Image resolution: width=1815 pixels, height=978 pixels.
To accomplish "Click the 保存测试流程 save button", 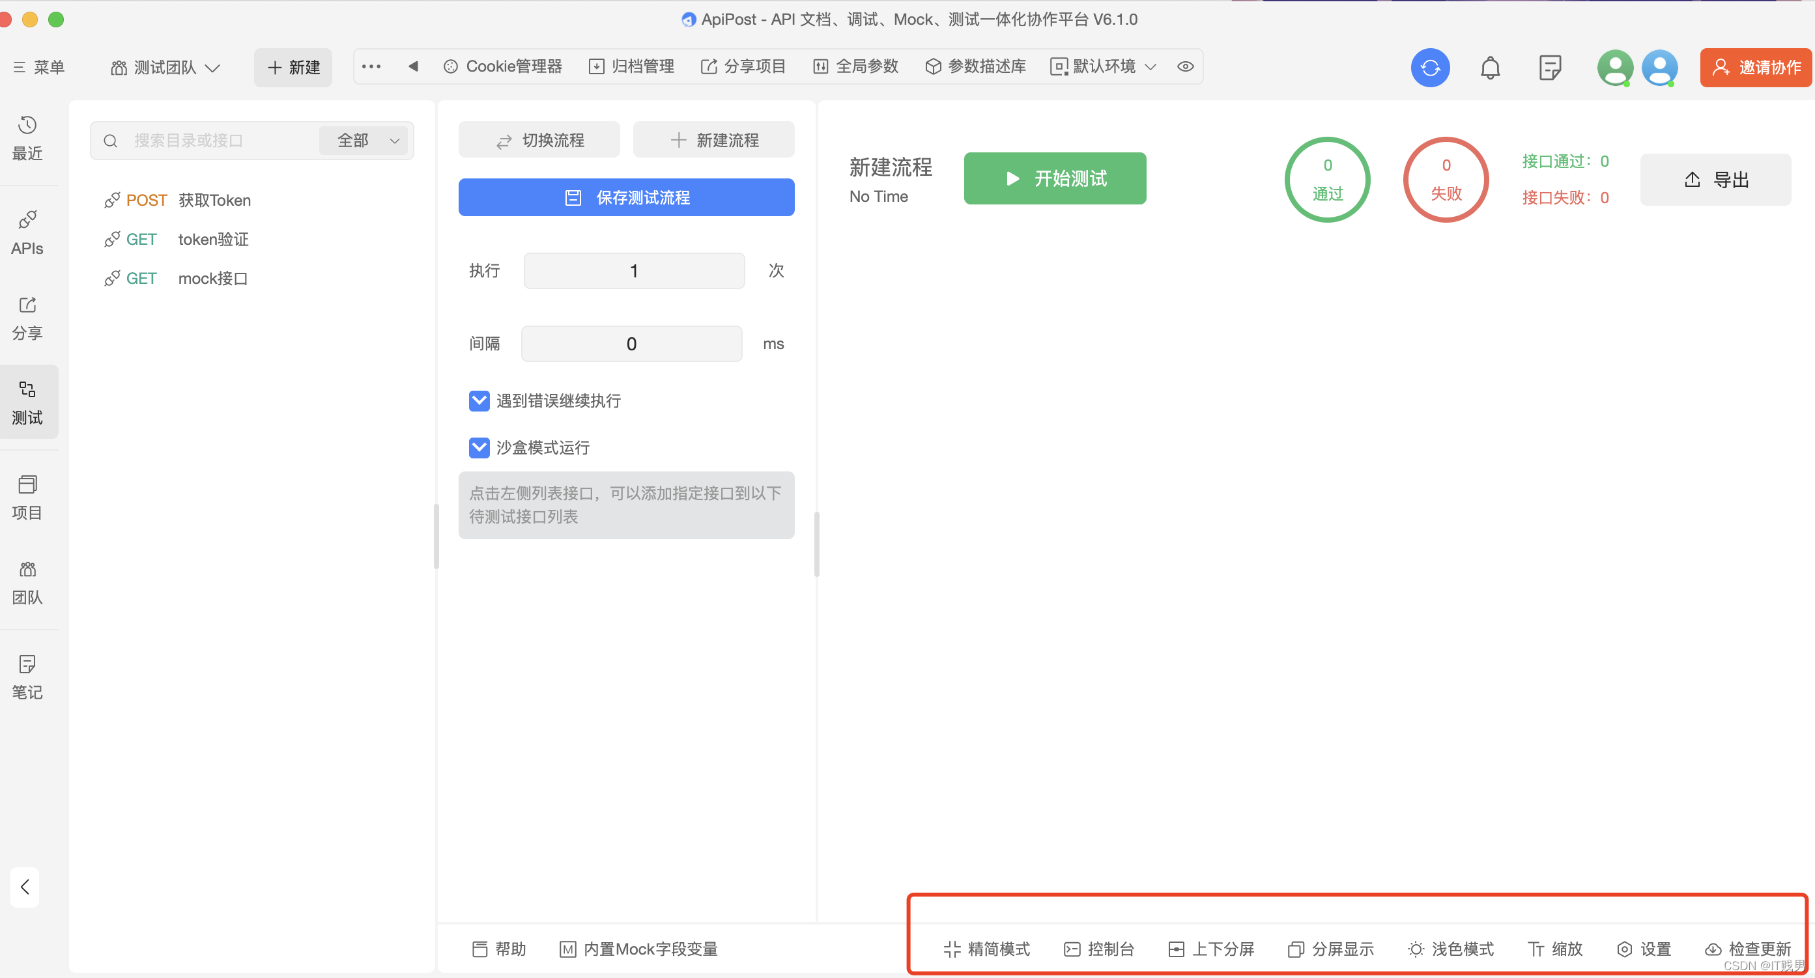I will [x=625, y=197].
